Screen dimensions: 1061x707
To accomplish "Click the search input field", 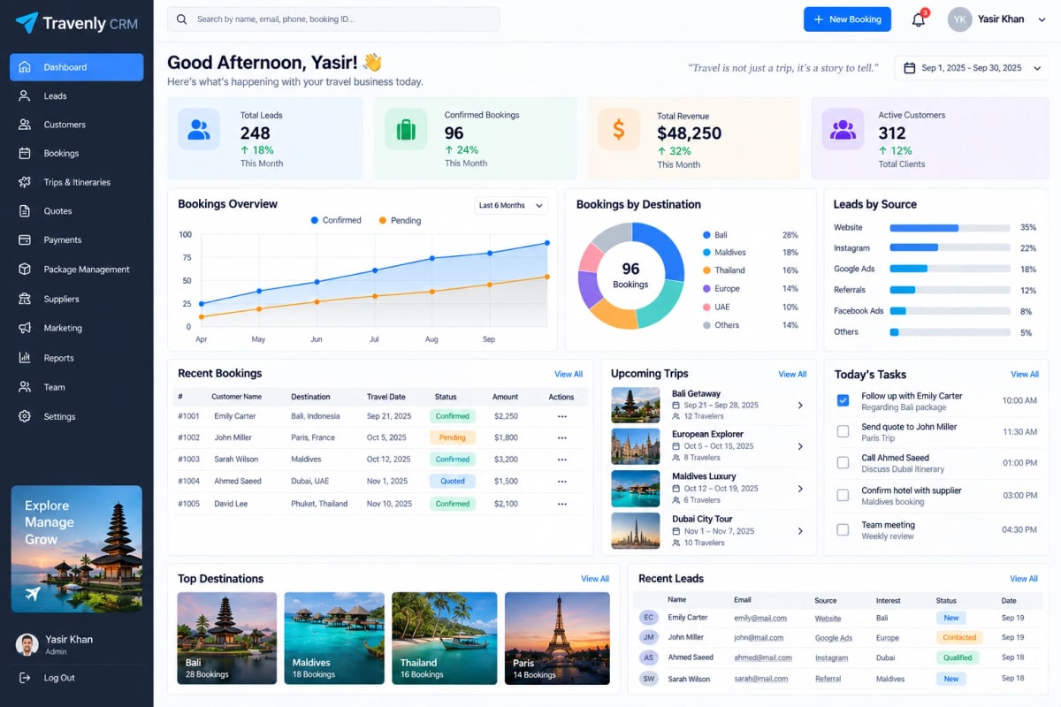I will (x=333, y=19).
